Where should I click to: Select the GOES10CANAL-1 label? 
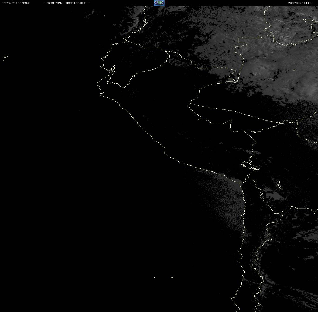click(x=78, y=3)
